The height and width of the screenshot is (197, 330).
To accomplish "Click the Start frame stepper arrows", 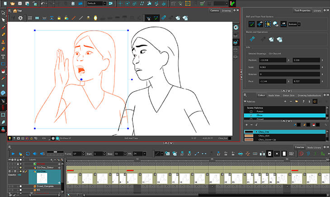I will click(x=104, y=154).
